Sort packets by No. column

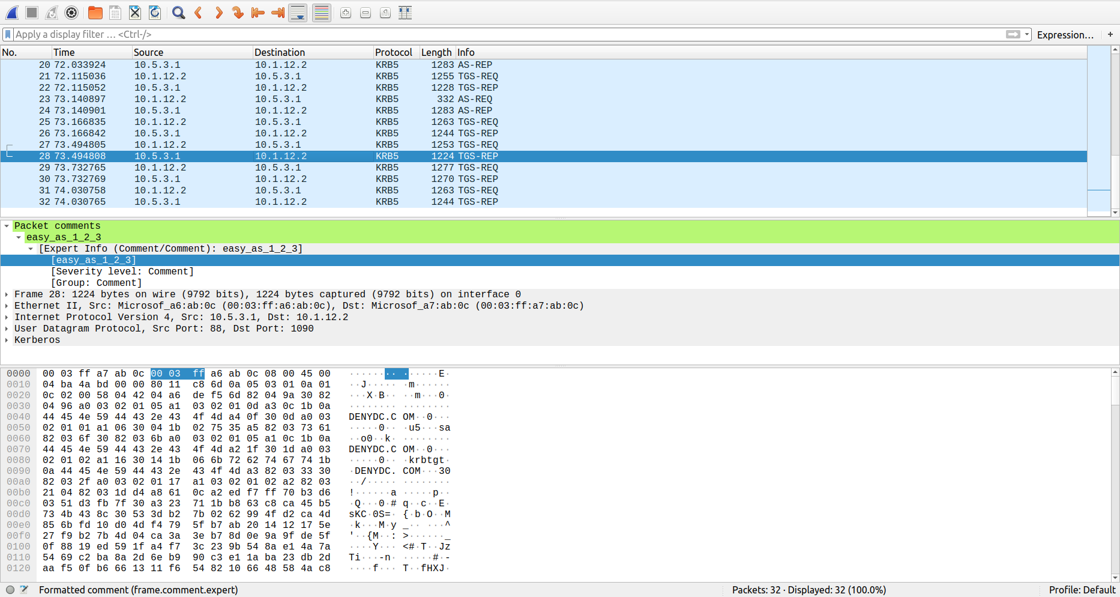(26, 52)
